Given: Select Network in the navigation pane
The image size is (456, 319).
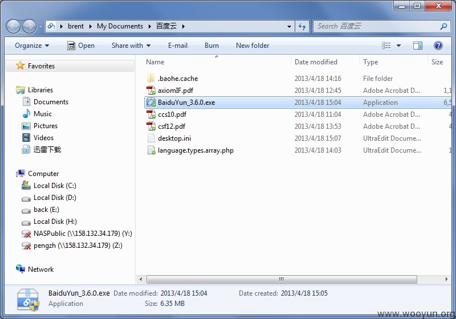Looking at the screenshot, I should point(40,269).
